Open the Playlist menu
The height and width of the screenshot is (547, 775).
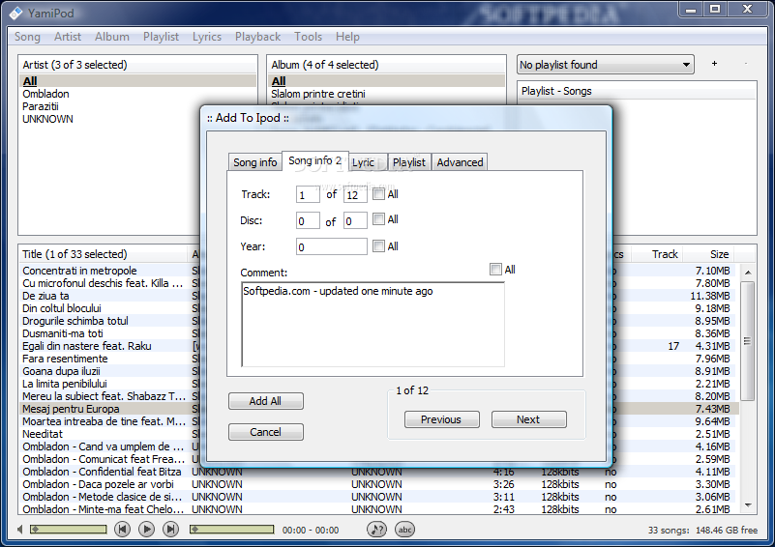tap(162, 37)
